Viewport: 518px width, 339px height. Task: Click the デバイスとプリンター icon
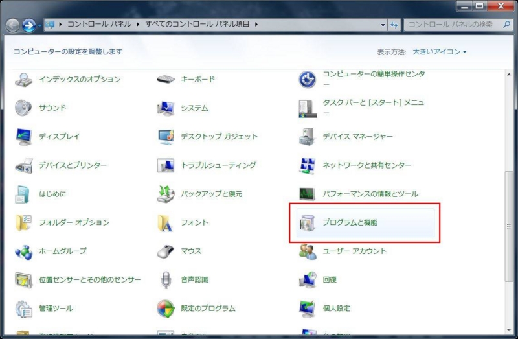24,165
